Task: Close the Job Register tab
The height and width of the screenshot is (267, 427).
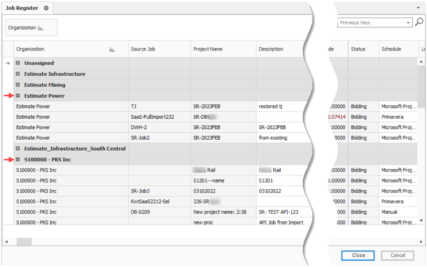Action: (46, 8)
